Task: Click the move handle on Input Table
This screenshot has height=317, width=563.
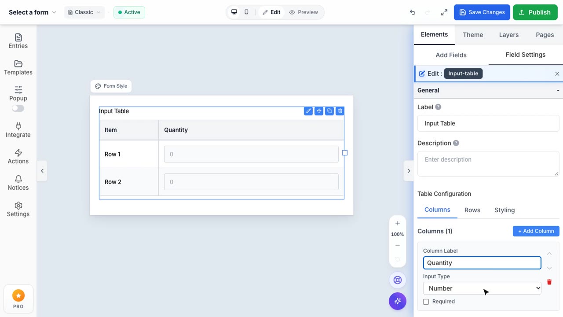Action: pos(319,111)
